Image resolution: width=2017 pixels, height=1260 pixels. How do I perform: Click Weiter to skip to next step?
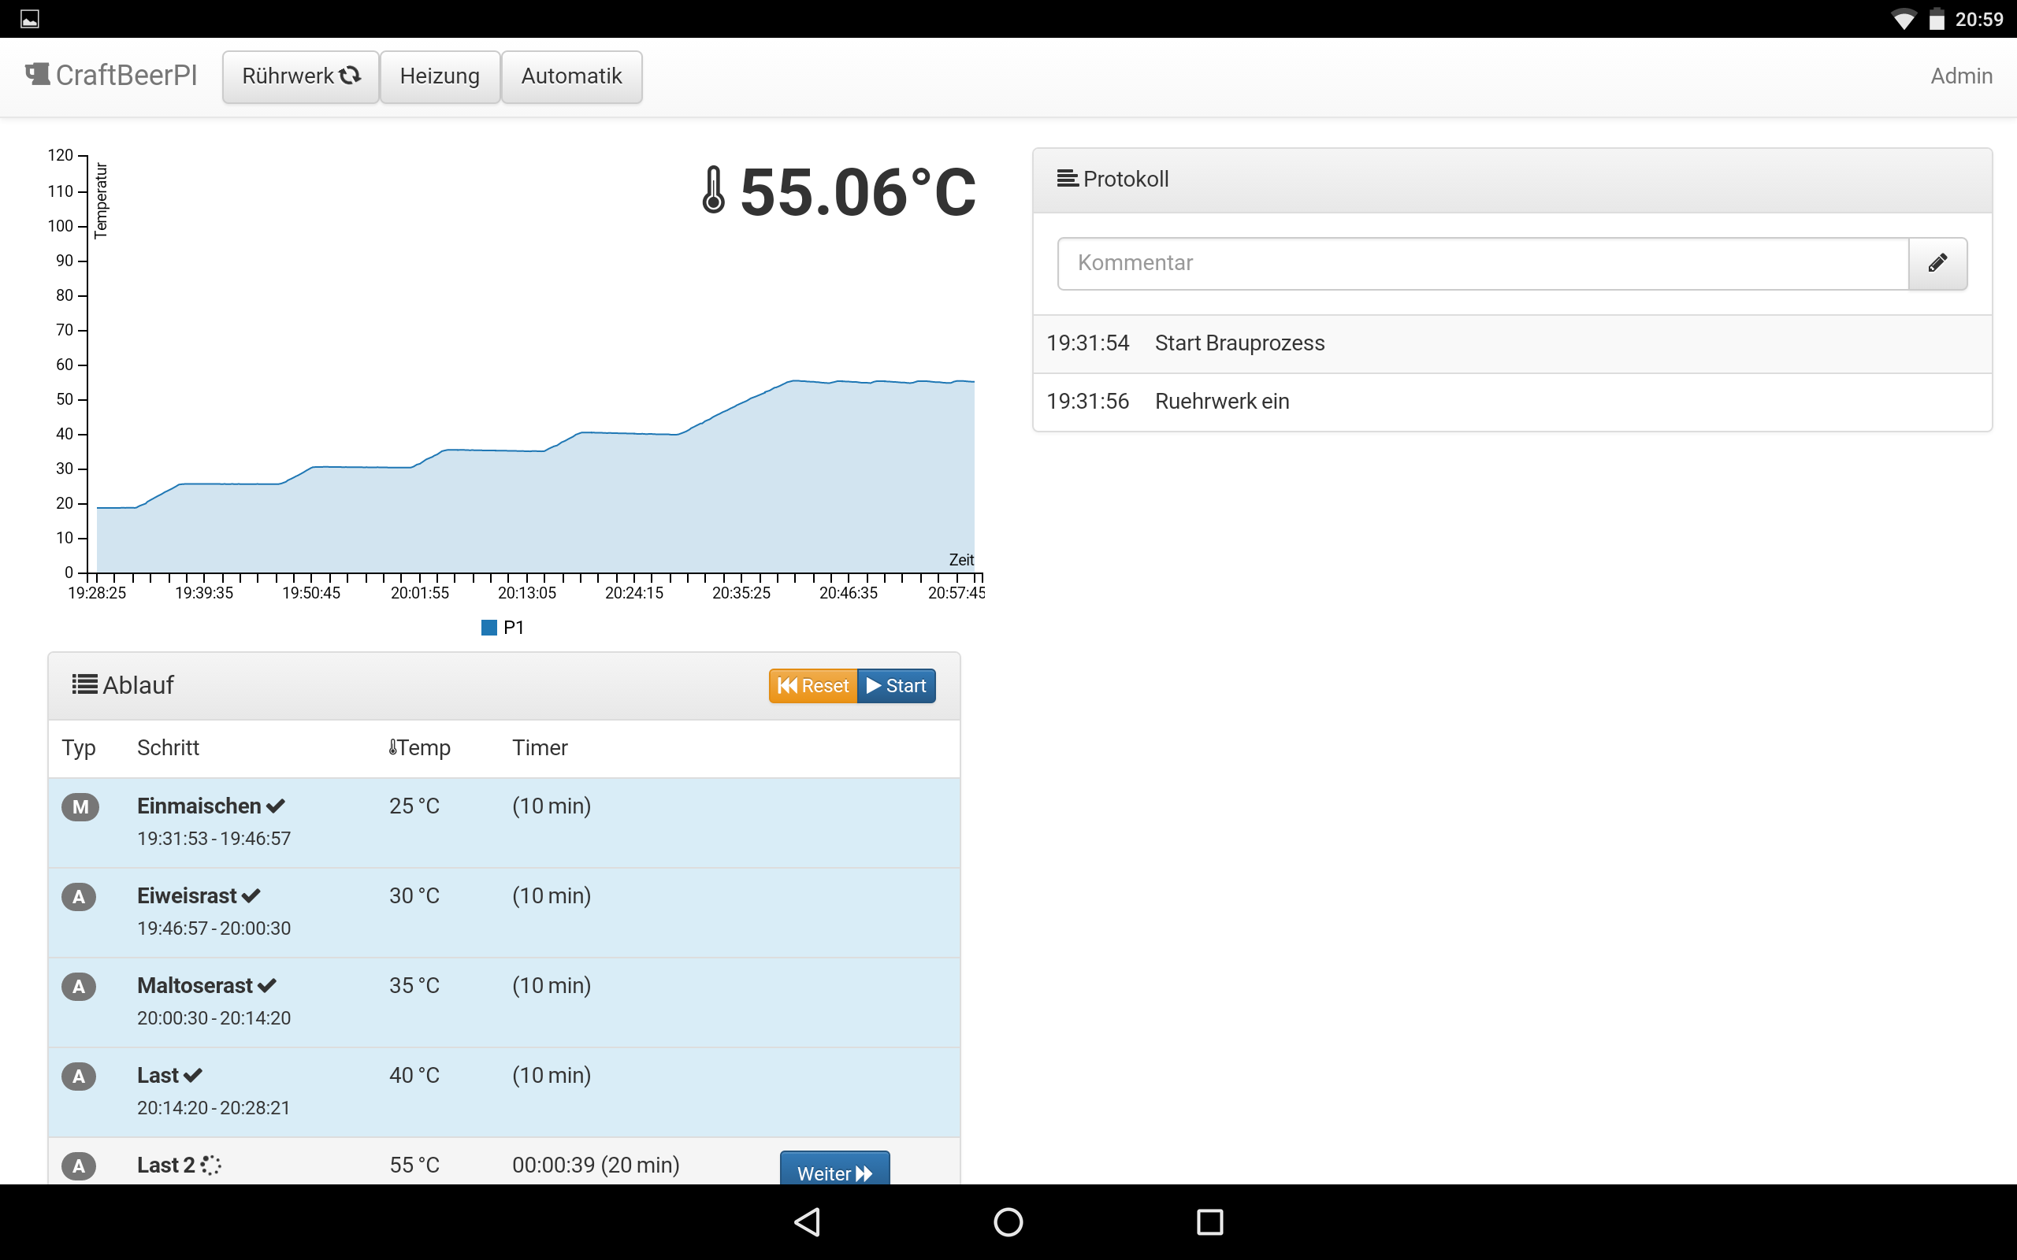pos(834,1170)
